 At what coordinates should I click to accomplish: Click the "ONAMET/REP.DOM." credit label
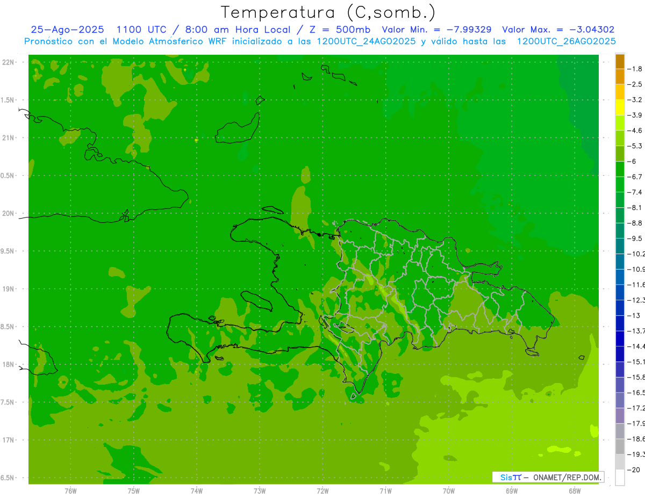[568, 477]
